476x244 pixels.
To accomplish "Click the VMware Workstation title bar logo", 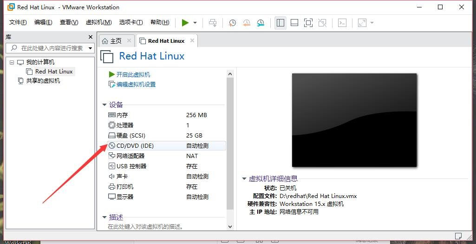I will click(x=11, y=7).
